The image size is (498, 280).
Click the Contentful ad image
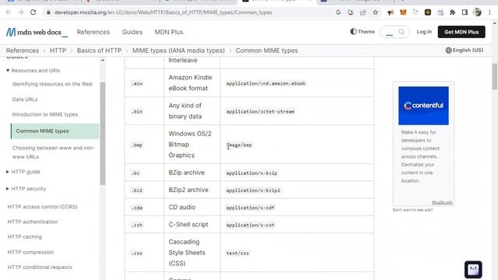(x=423, y=106)
